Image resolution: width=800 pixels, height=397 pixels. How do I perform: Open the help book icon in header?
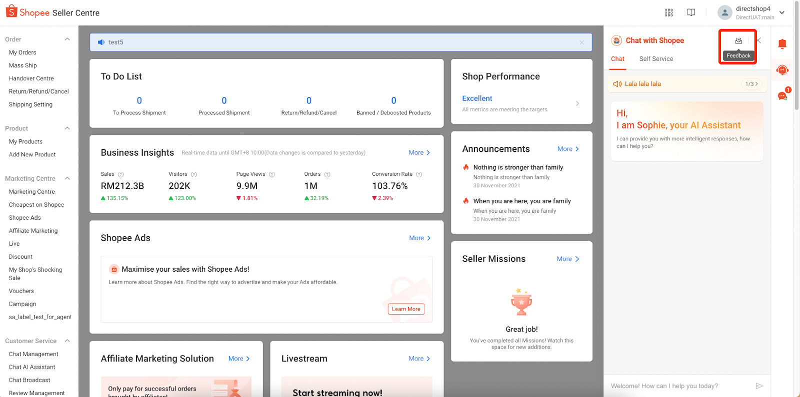coord(691,12)
